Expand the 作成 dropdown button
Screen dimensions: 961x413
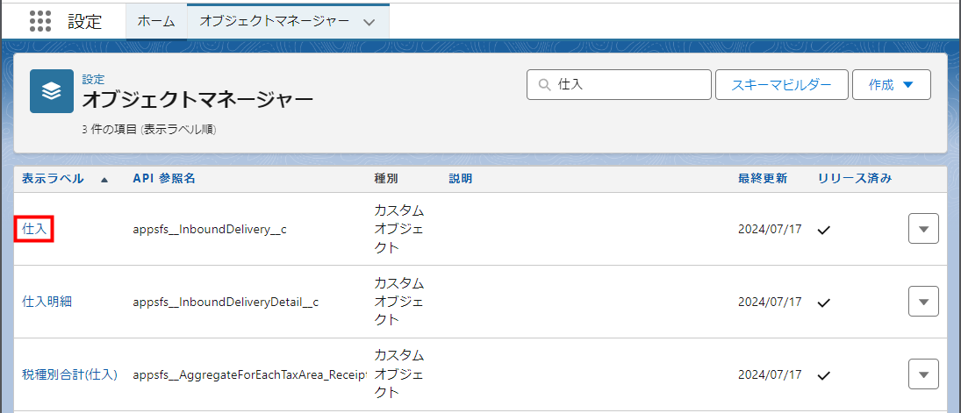(x=891, y=85)
